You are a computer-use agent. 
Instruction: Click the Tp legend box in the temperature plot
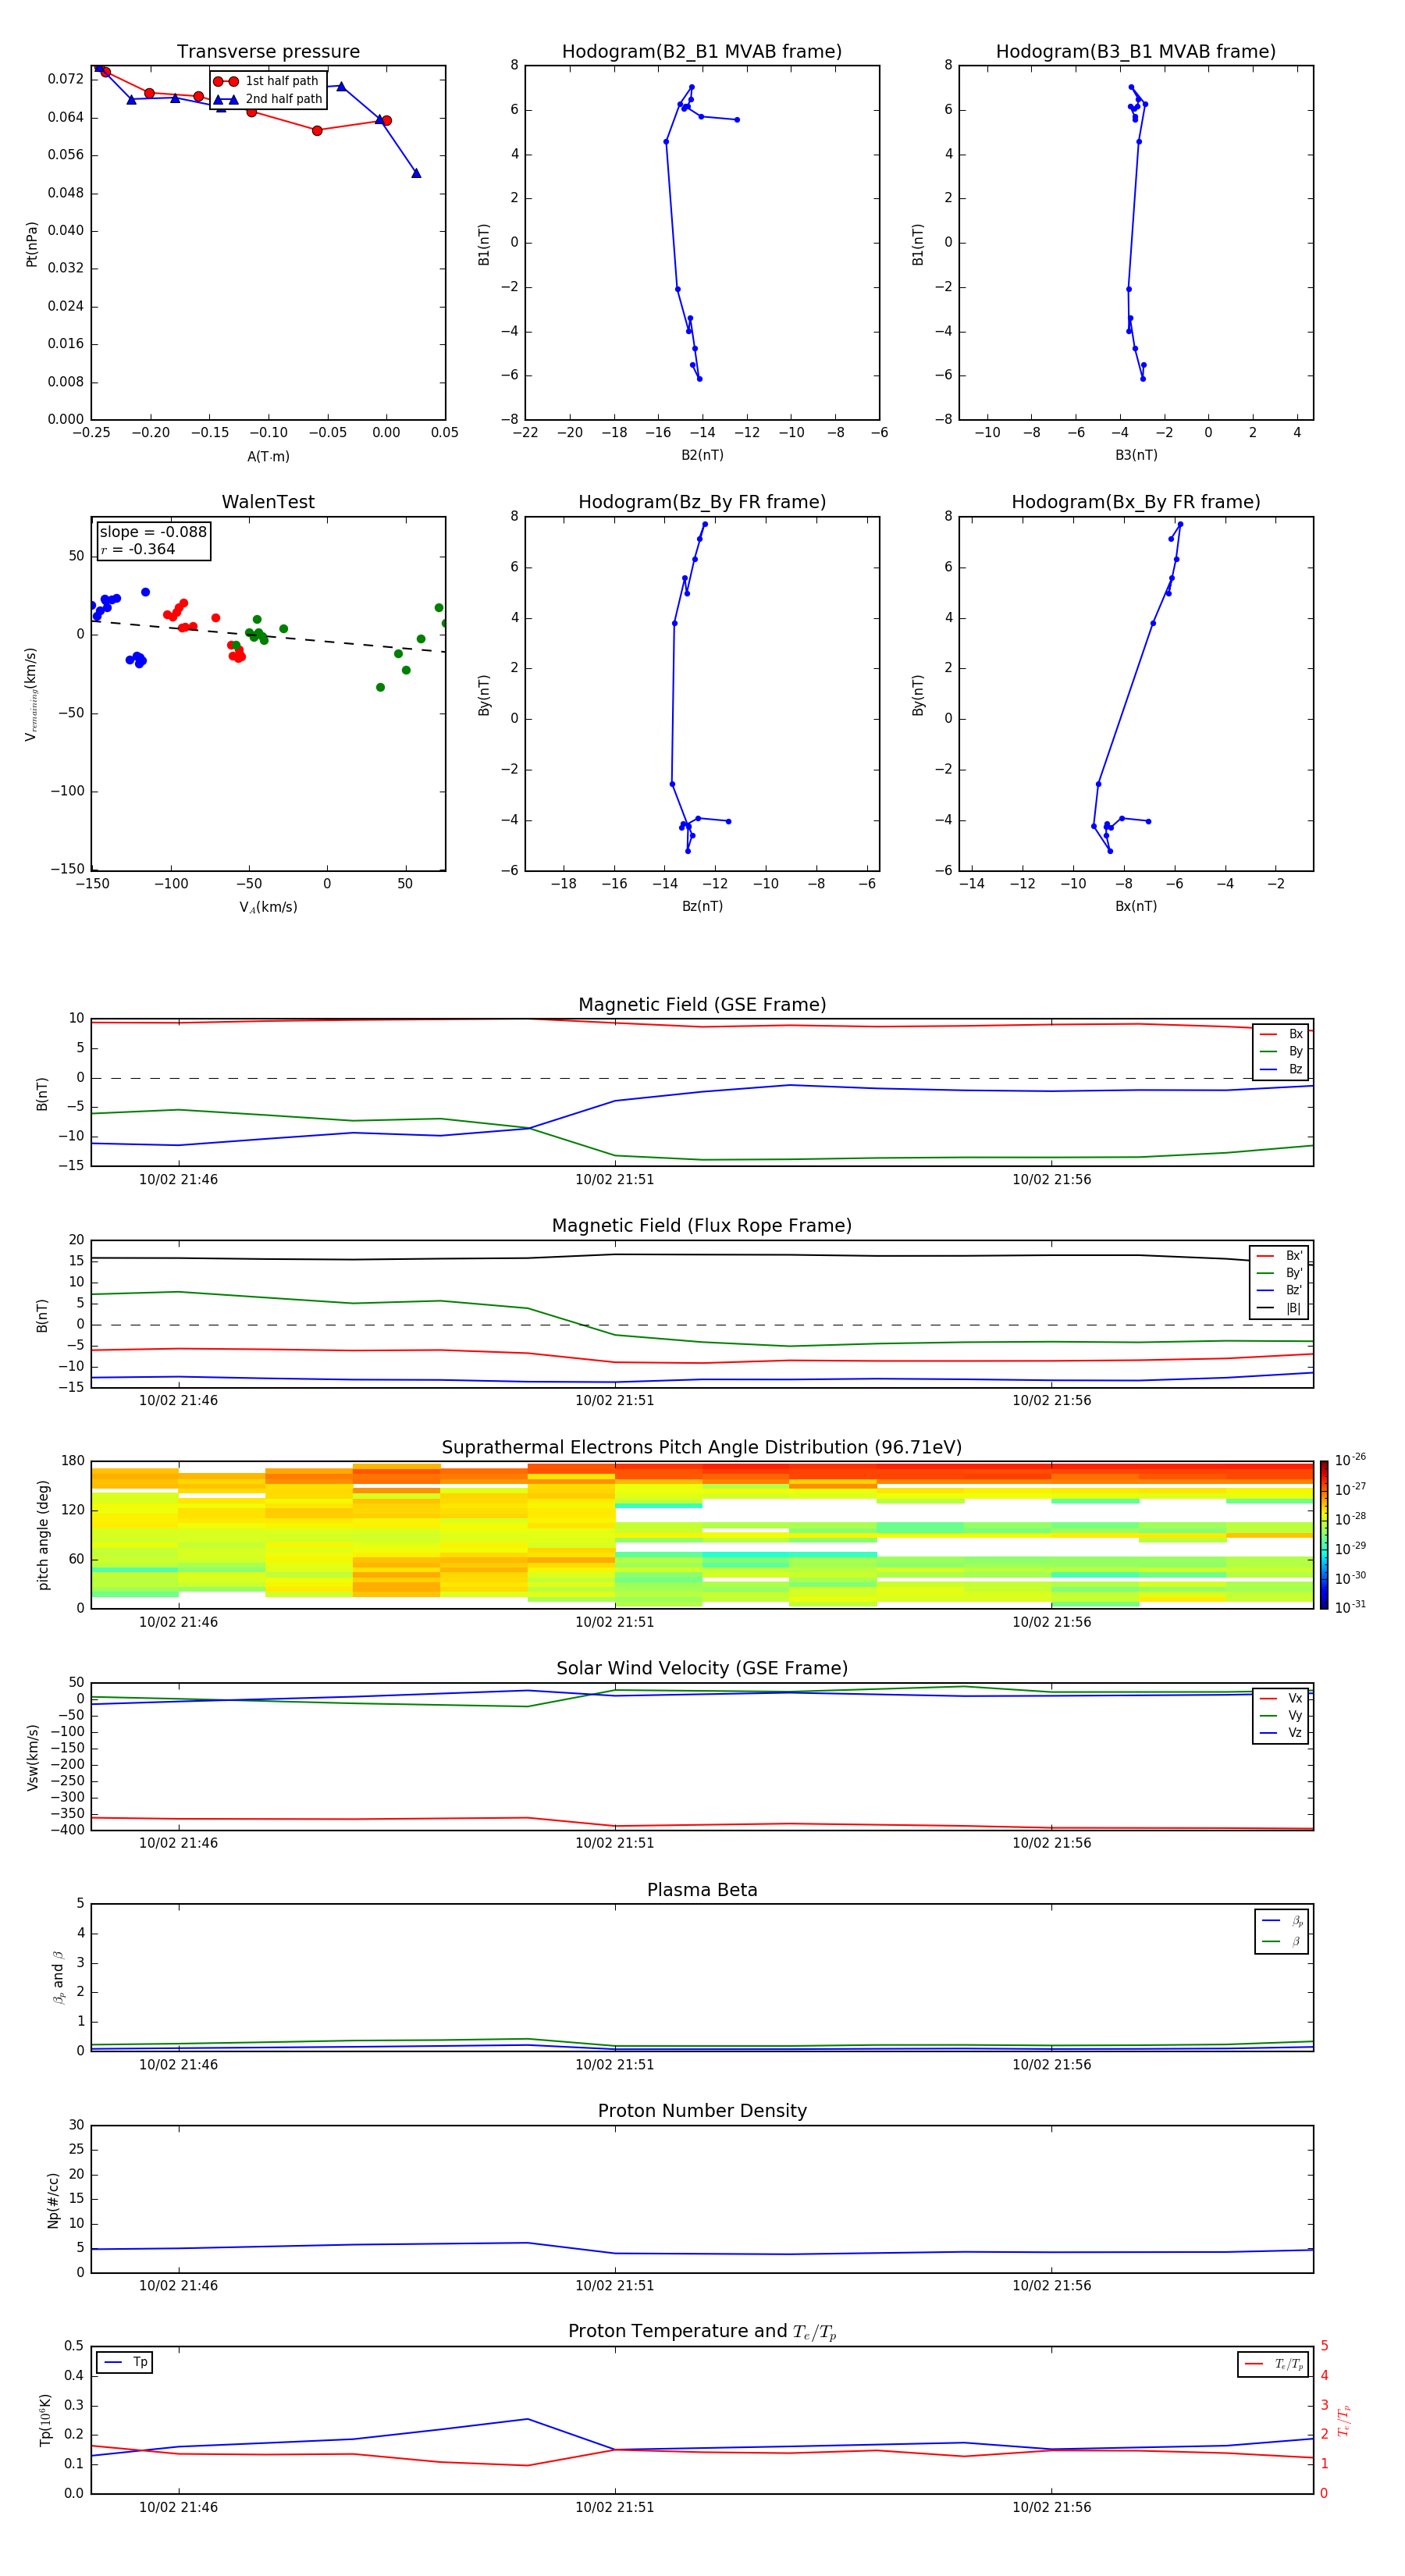124,2362
